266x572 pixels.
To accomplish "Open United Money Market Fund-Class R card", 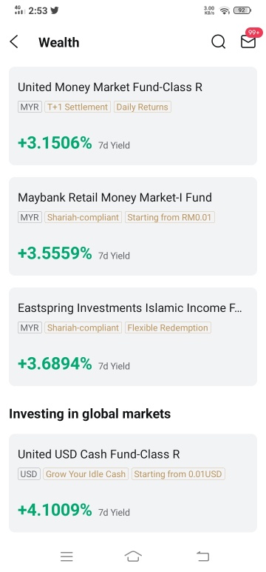I will (x=133, y=116).
